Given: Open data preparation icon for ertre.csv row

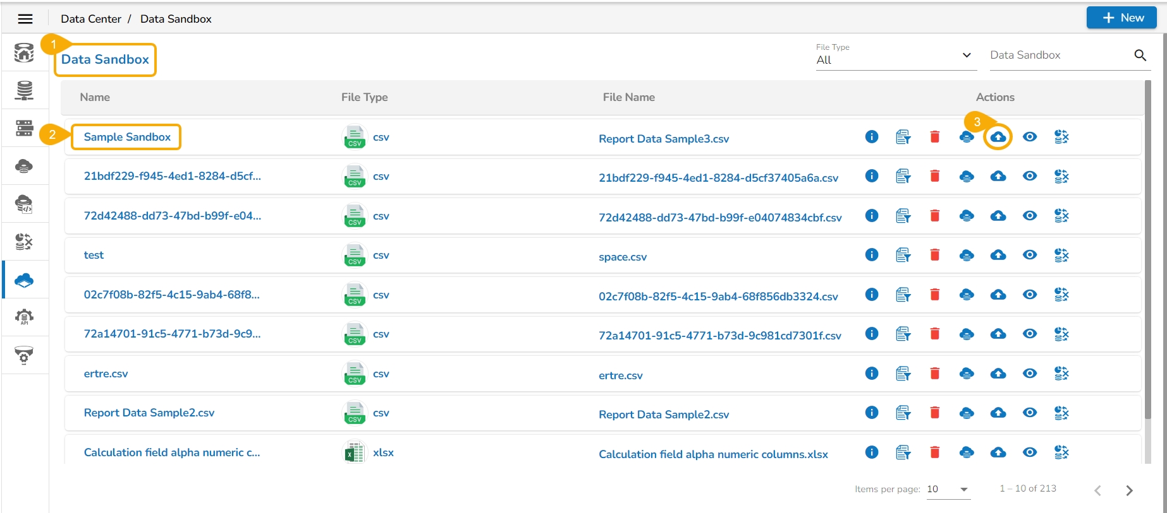Looking at the screenshot, I should point(1061,374).
